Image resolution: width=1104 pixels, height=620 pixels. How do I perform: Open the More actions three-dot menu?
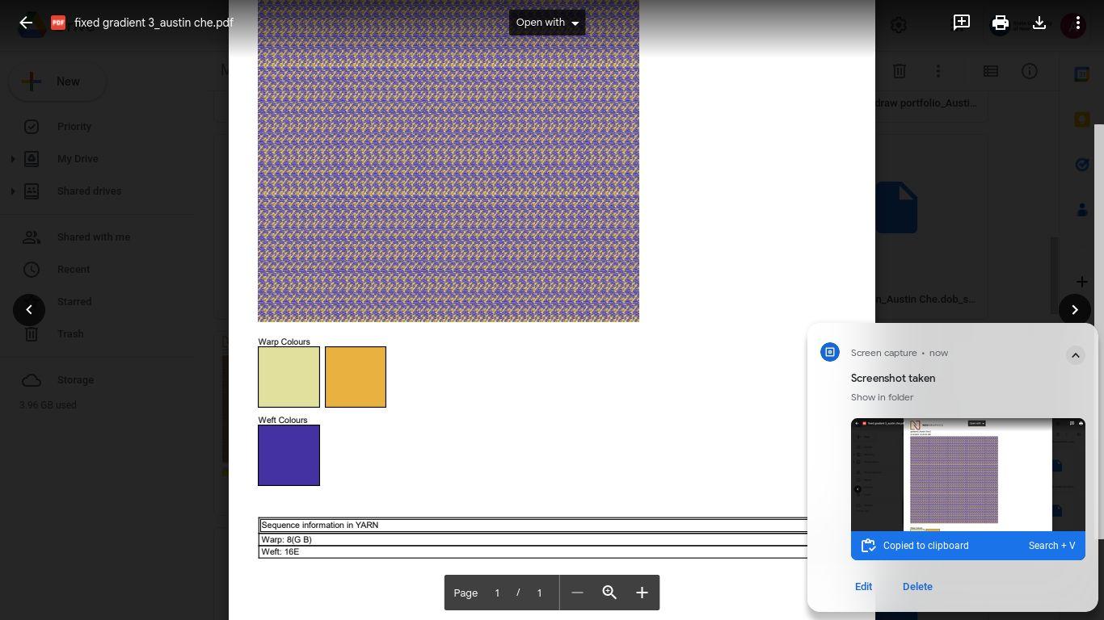click(x=1078, y=23)
